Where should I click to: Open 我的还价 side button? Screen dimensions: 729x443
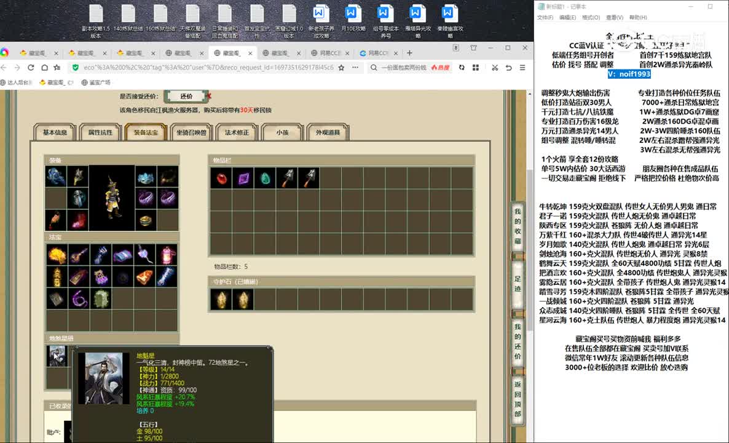pos(518,341)
